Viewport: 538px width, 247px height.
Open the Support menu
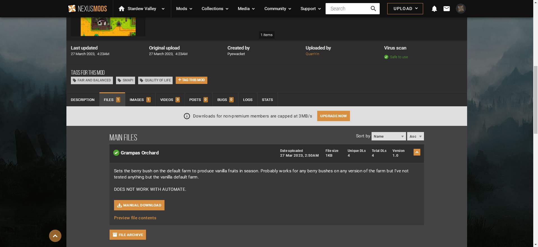coord(310,9)
